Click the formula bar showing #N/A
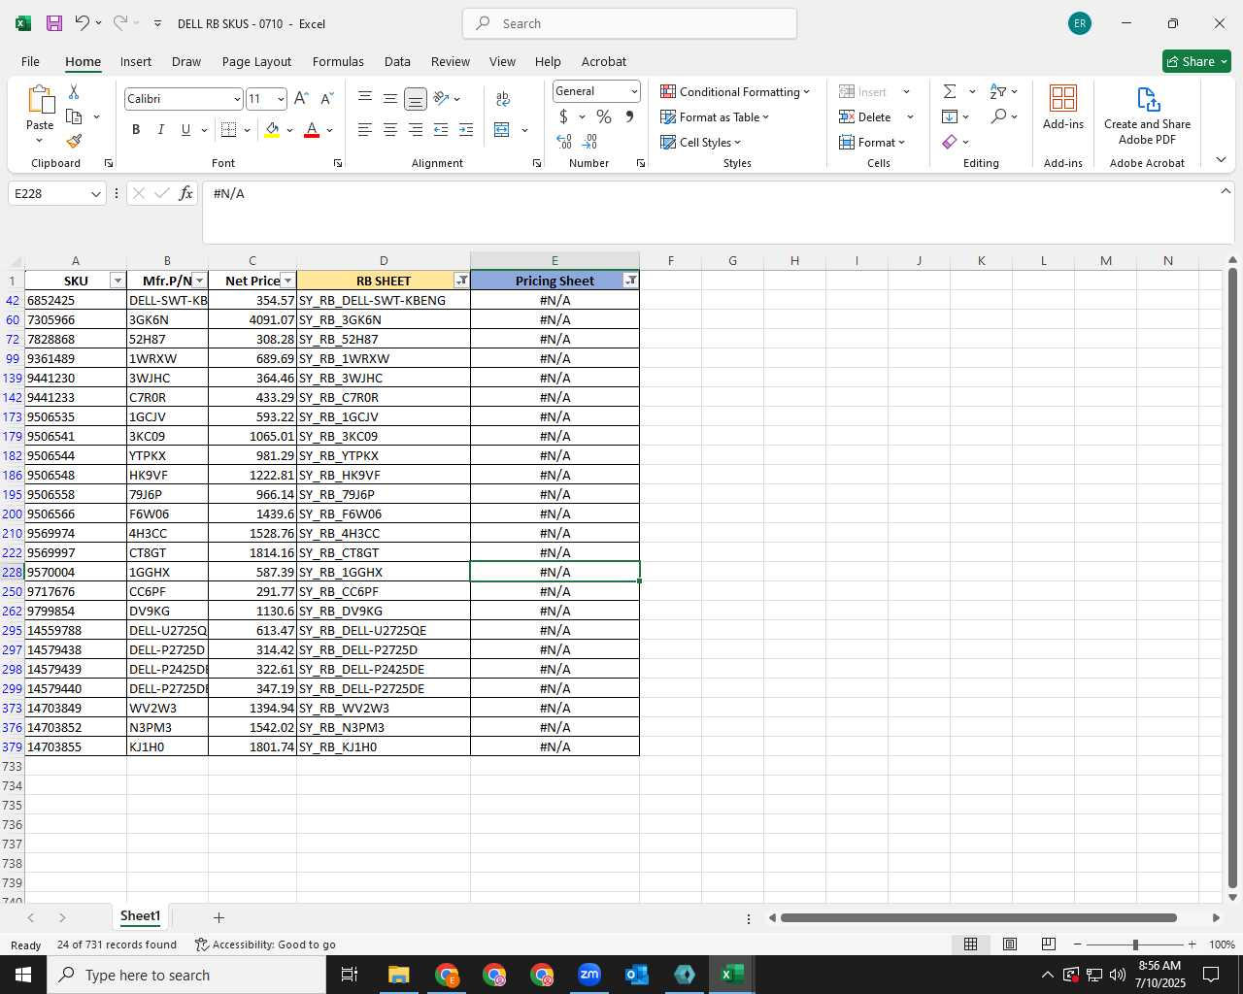 point(718,212)
